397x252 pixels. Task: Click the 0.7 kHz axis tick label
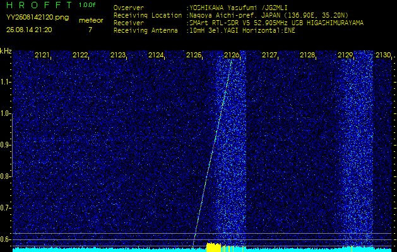tap(5, 208)
